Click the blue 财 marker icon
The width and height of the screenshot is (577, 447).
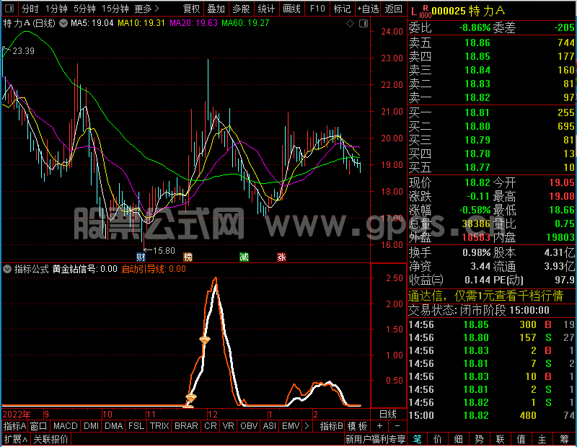pos(141,257)
